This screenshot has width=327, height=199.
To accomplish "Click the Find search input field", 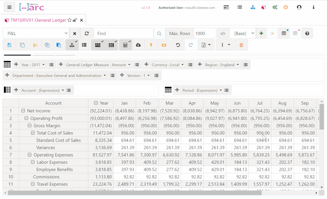I will pos(124,33).
